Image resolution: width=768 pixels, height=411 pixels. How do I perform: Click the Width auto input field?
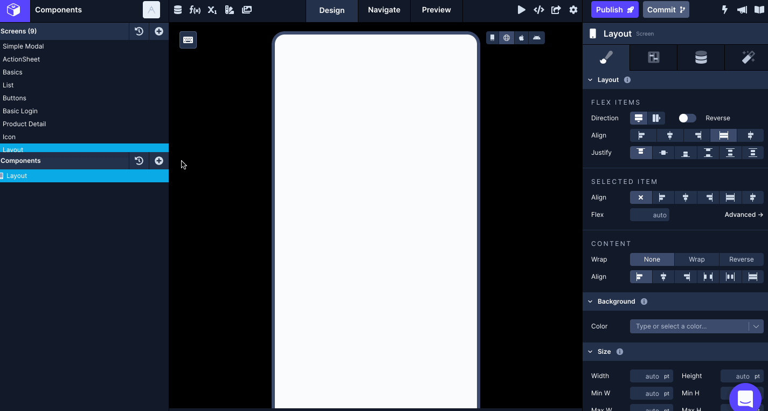pyautogui.click(x=652, y=376)
